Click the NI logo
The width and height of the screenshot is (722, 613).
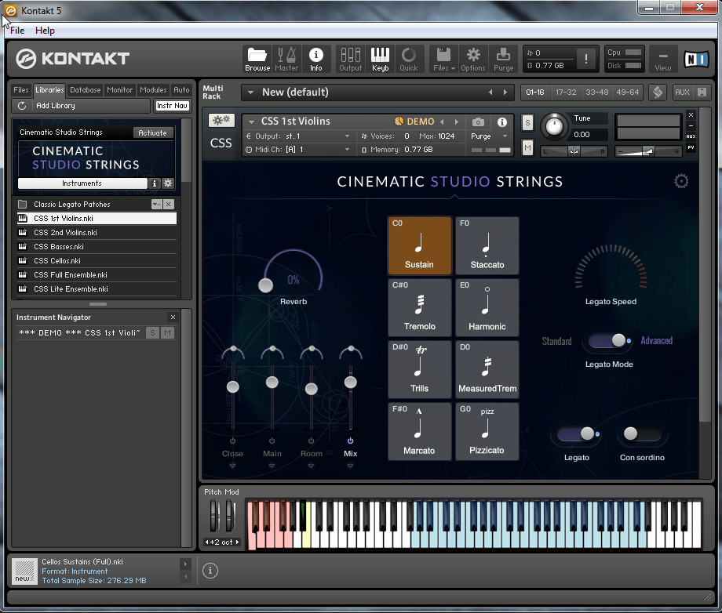click(695, 59)
